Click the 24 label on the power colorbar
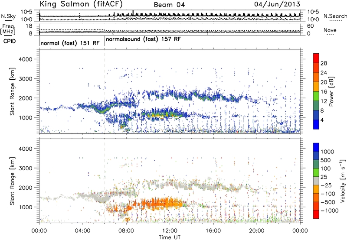This screenshot has width=347, height=240. [324, 73]
